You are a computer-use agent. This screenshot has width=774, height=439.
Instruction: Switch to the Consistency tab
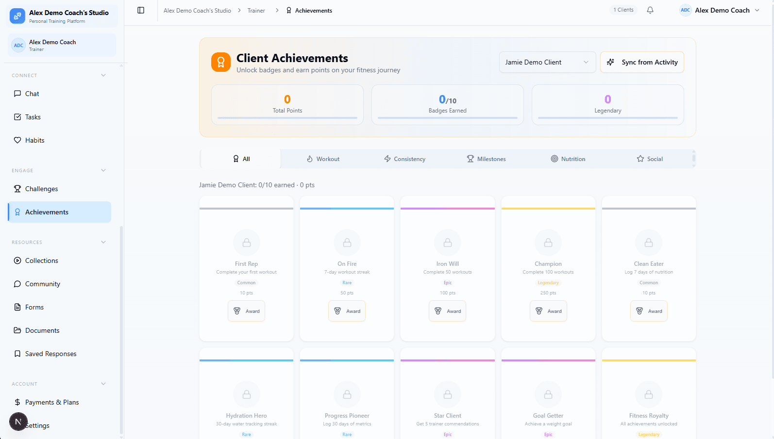pyautogui.click(x=404, y=159)
